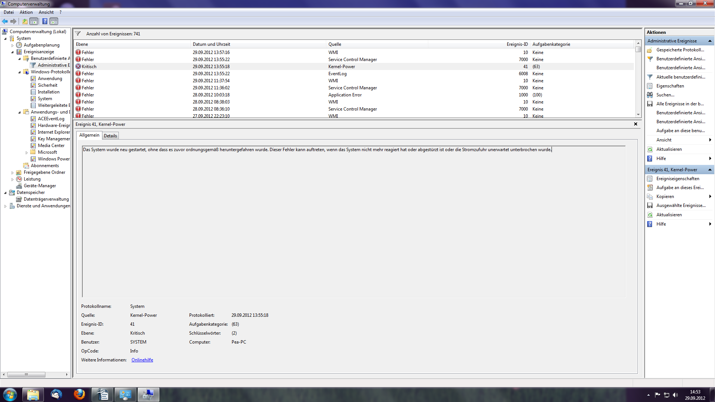Close the event detail pane
This screenshot has width=715, height=402.
636,124
